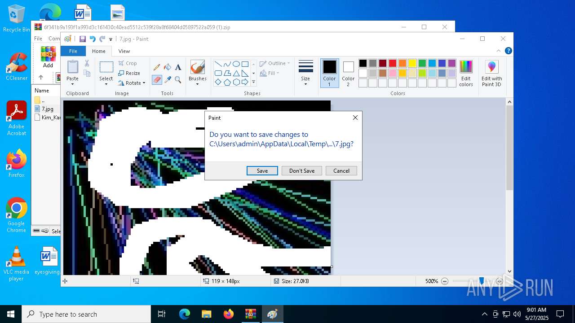
Task: Click the zoom slider in the status bar
Action: click(x=482, y=281)
